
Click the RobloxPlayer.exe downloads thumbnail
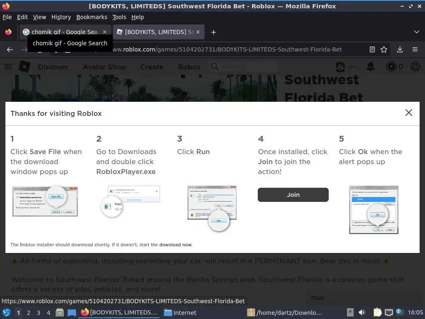point(130,201)
